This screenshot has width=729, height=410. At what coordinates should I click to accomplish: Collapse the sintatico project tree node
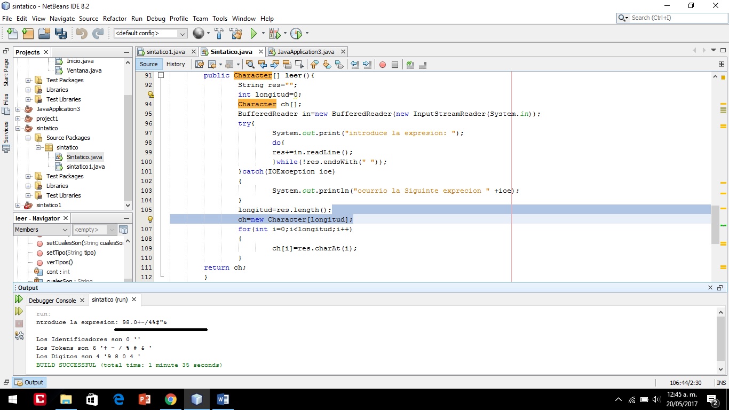click(18, 128)
